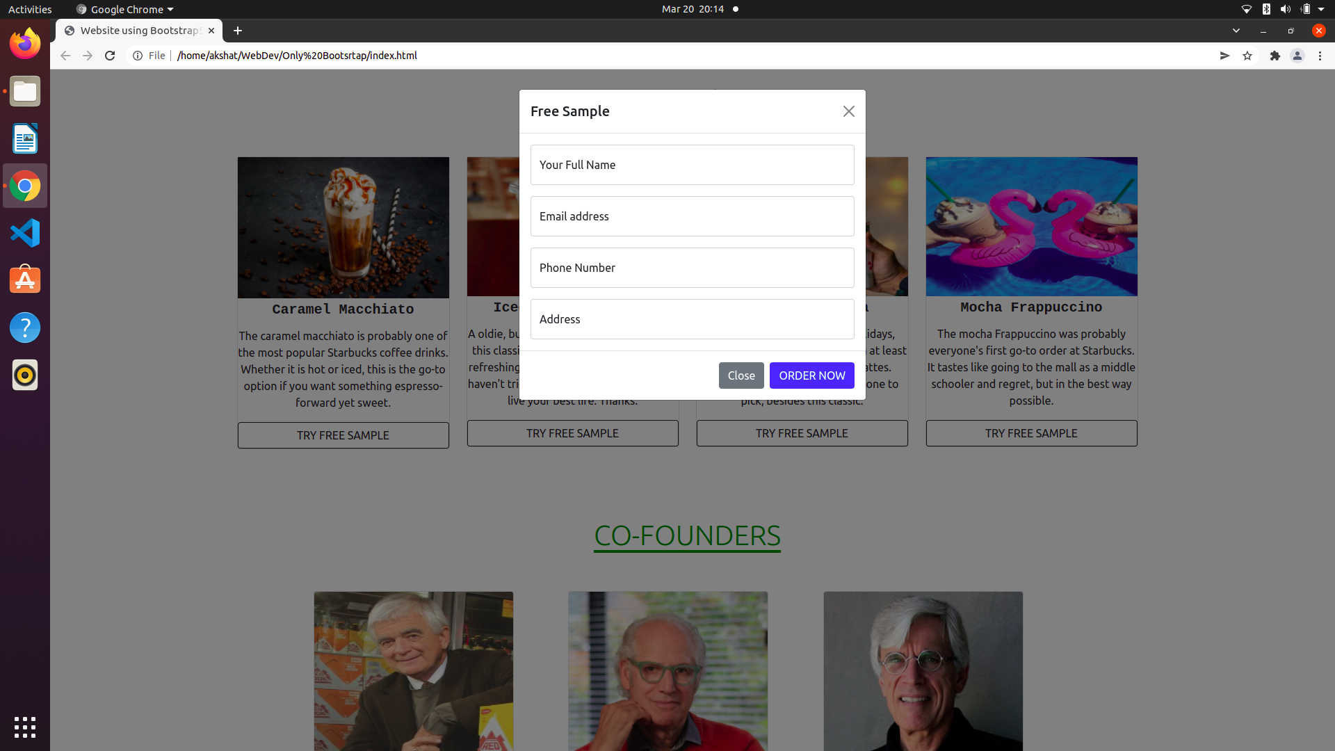Select the Phone Number field
The width and height of the screenshot is (1335, 751).
pos(692,268)
